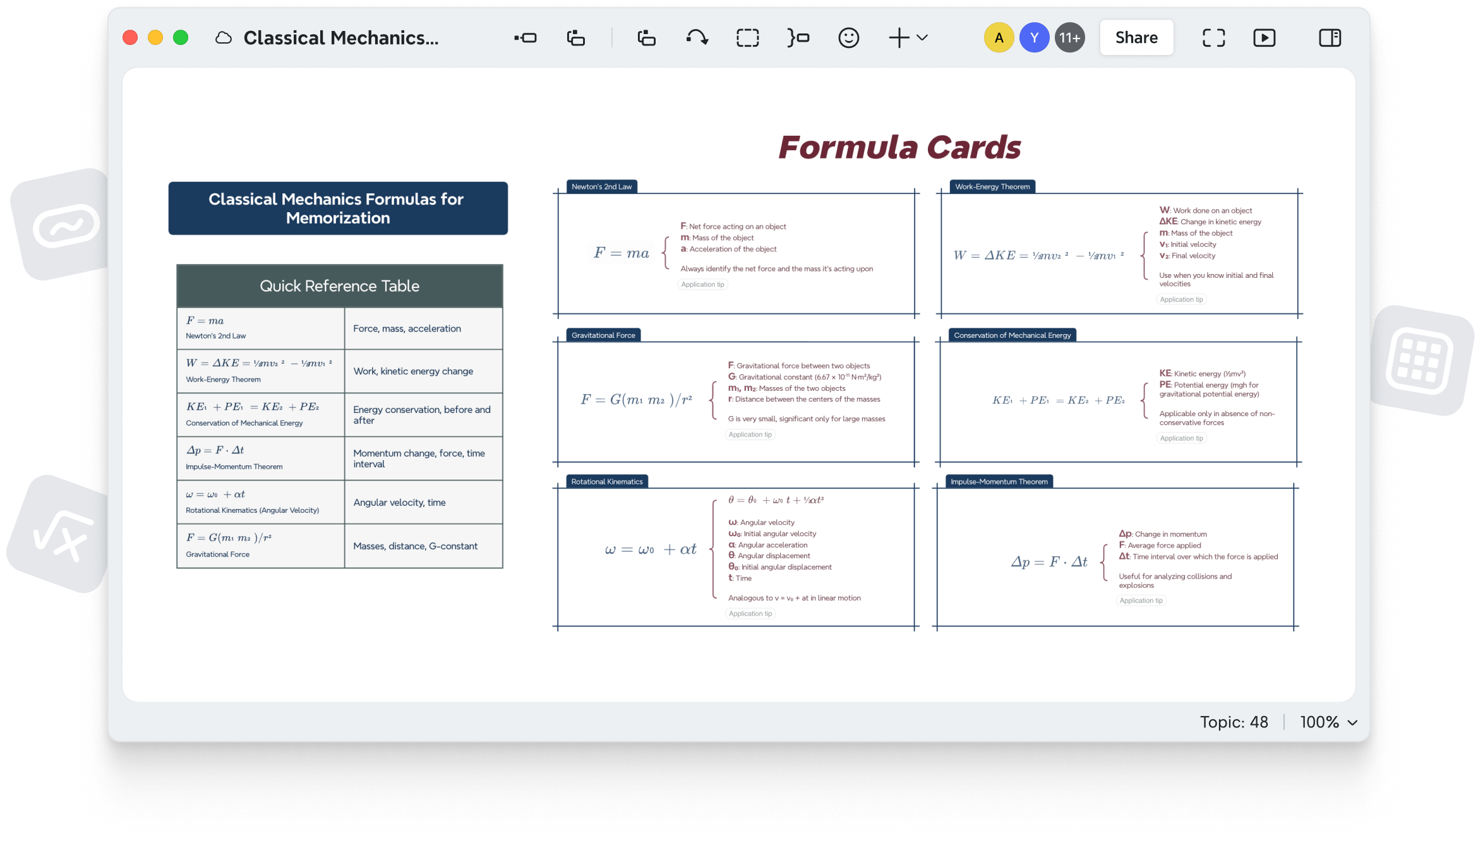Show the 11+ collaborators list
The width and height of the screenshot is (1478, 862).
tap(1069, 37)
